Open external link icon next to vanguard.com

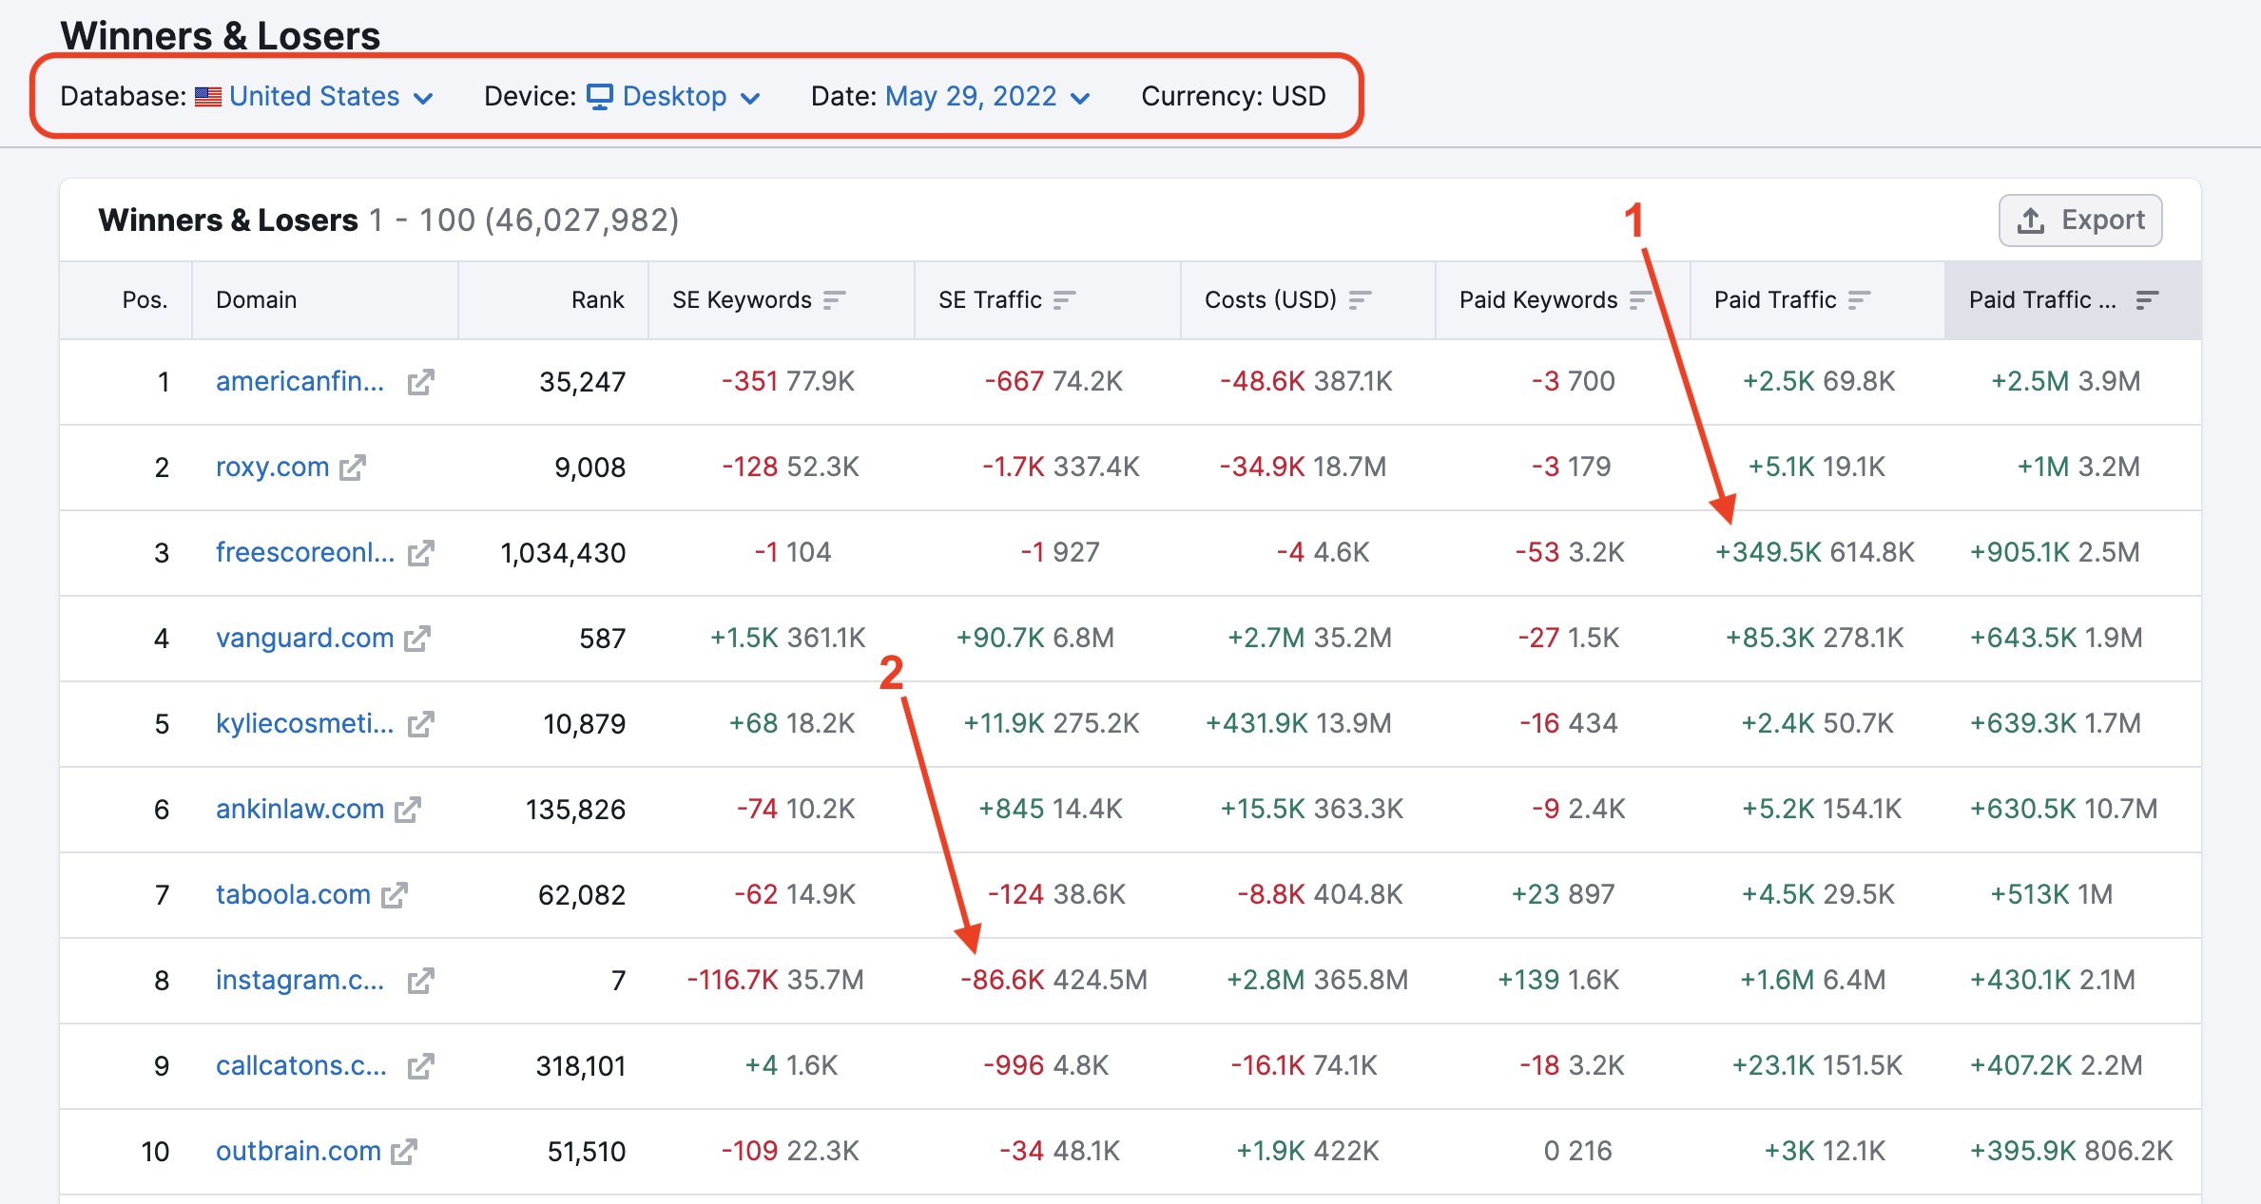[417, 639]
